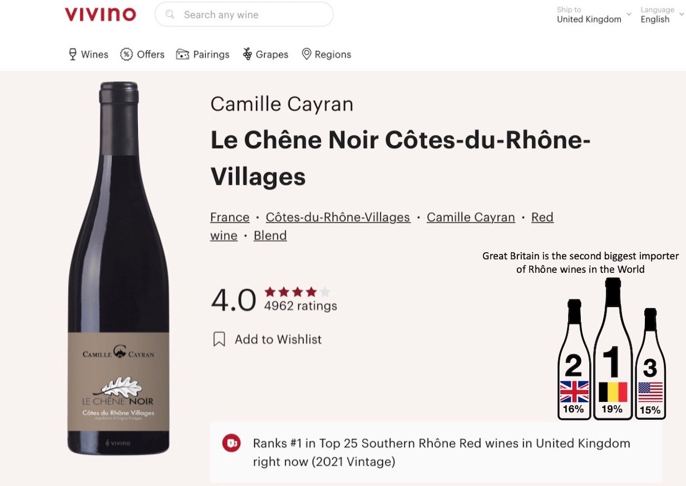686x486 pixels.
Task: Click the Pairings food icon
Action: click(x=182, y=54)
